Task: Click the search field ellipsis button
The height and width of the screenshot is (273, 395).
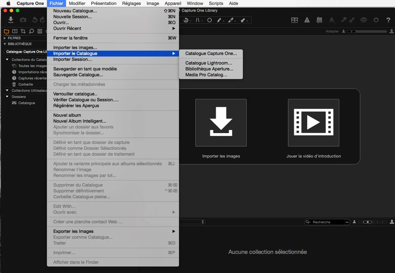Action: pyautogui.click(x=347, y=222)
